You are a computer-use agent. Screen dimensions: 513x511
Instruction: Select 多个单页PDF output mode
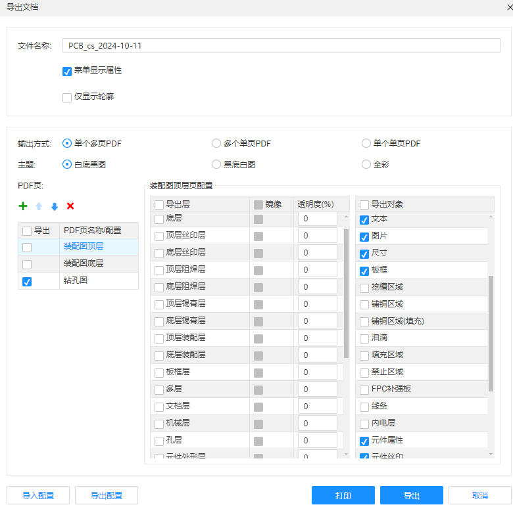[216, 143]
